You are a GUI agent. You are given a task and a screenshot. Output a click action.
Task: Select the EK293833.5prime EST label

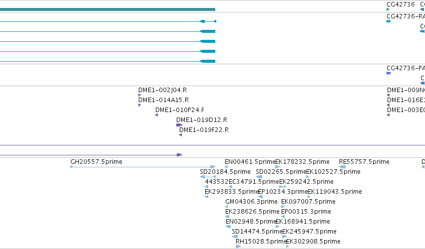point(231,192)
